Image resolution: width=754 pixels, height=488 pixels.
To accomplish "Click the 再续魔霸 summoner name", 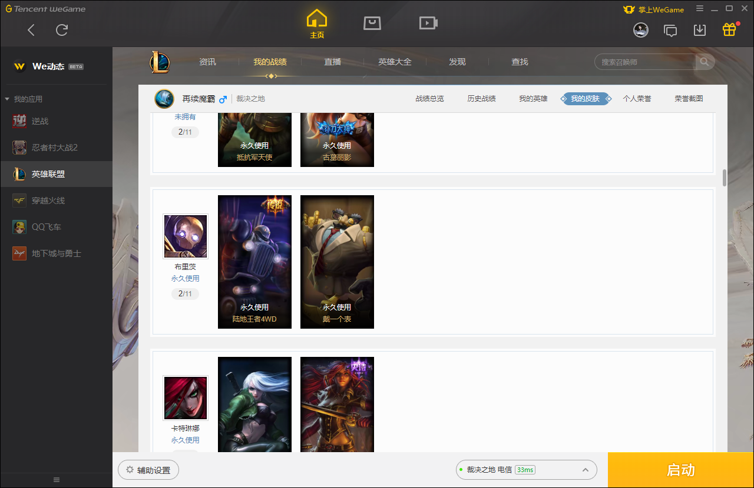I will pyautogui.click(x=197, y=99).
